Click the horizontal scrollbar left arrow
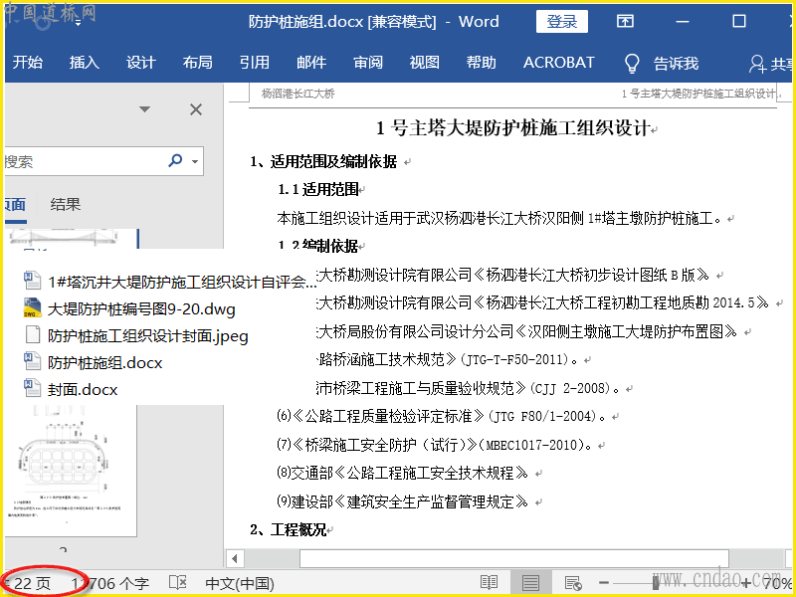 click(x=235, y=558)
